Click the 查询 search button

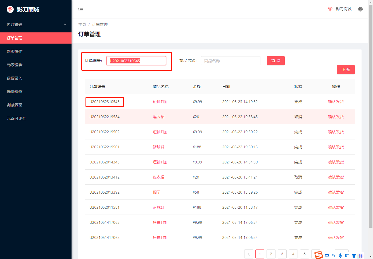[x=275, y=61]
